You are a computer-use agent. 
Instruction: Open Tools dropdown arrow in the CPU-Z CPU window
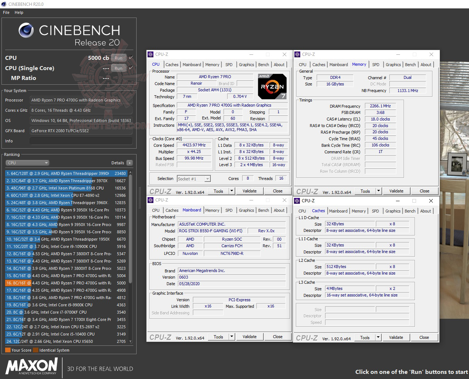pyautogui.click(x=232, y=191)
